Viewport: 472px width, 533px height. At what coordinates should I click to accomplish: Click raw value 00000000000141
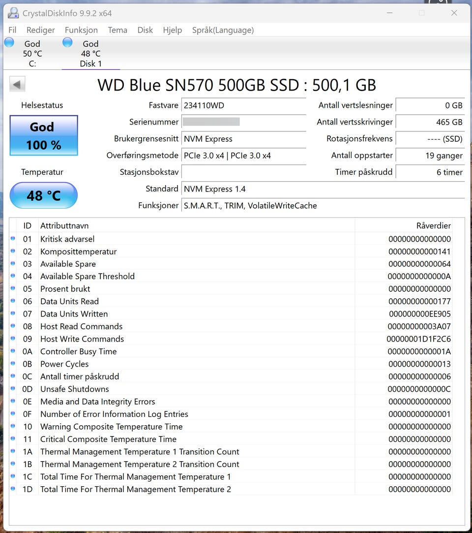[x=419, y=251]
